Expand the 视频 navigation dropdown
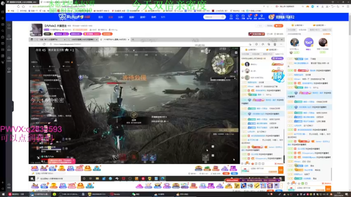The image size is (351, 197). point(132,17)
